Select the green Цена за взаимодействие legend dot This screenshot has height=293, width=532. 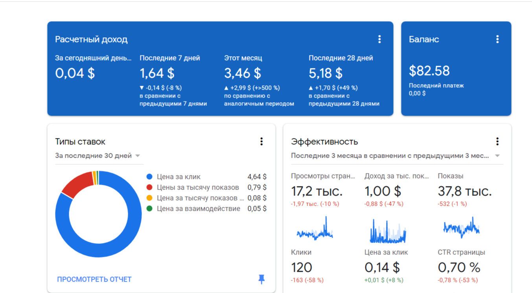click(x=149, y=209)
